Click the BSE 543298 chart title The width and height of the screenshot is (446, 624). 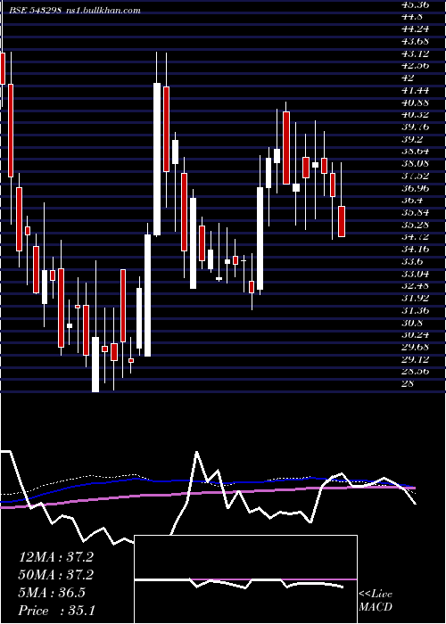(x=36, y=11)
